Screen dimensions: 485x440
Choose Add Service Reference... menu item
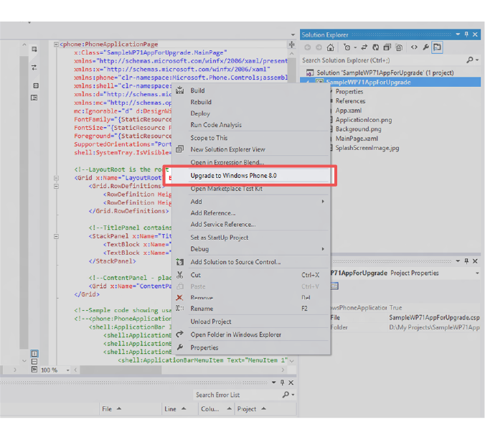[x=250, y=225]
